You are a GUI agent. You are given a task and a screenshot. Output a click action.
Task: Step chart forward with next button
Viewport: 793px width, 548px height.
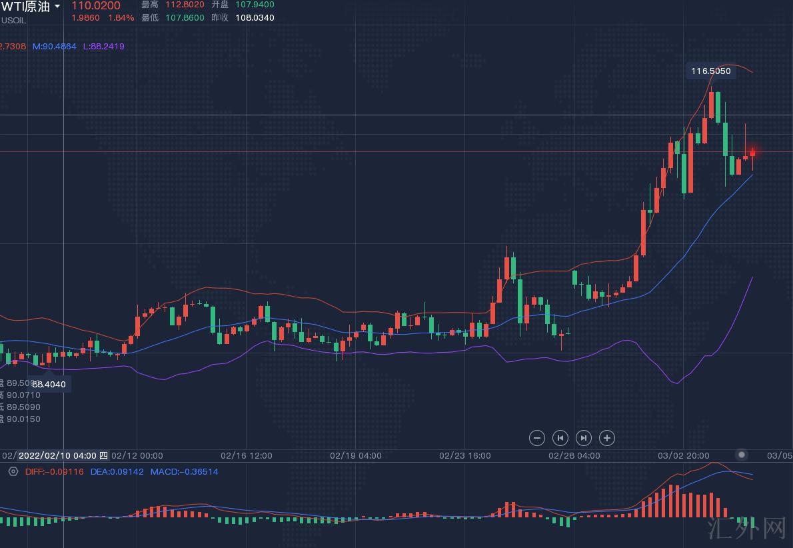[583, 438]
